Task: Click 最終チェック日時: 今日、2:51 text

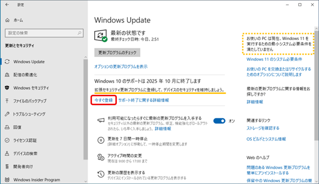Action: [x=135, y=39]
